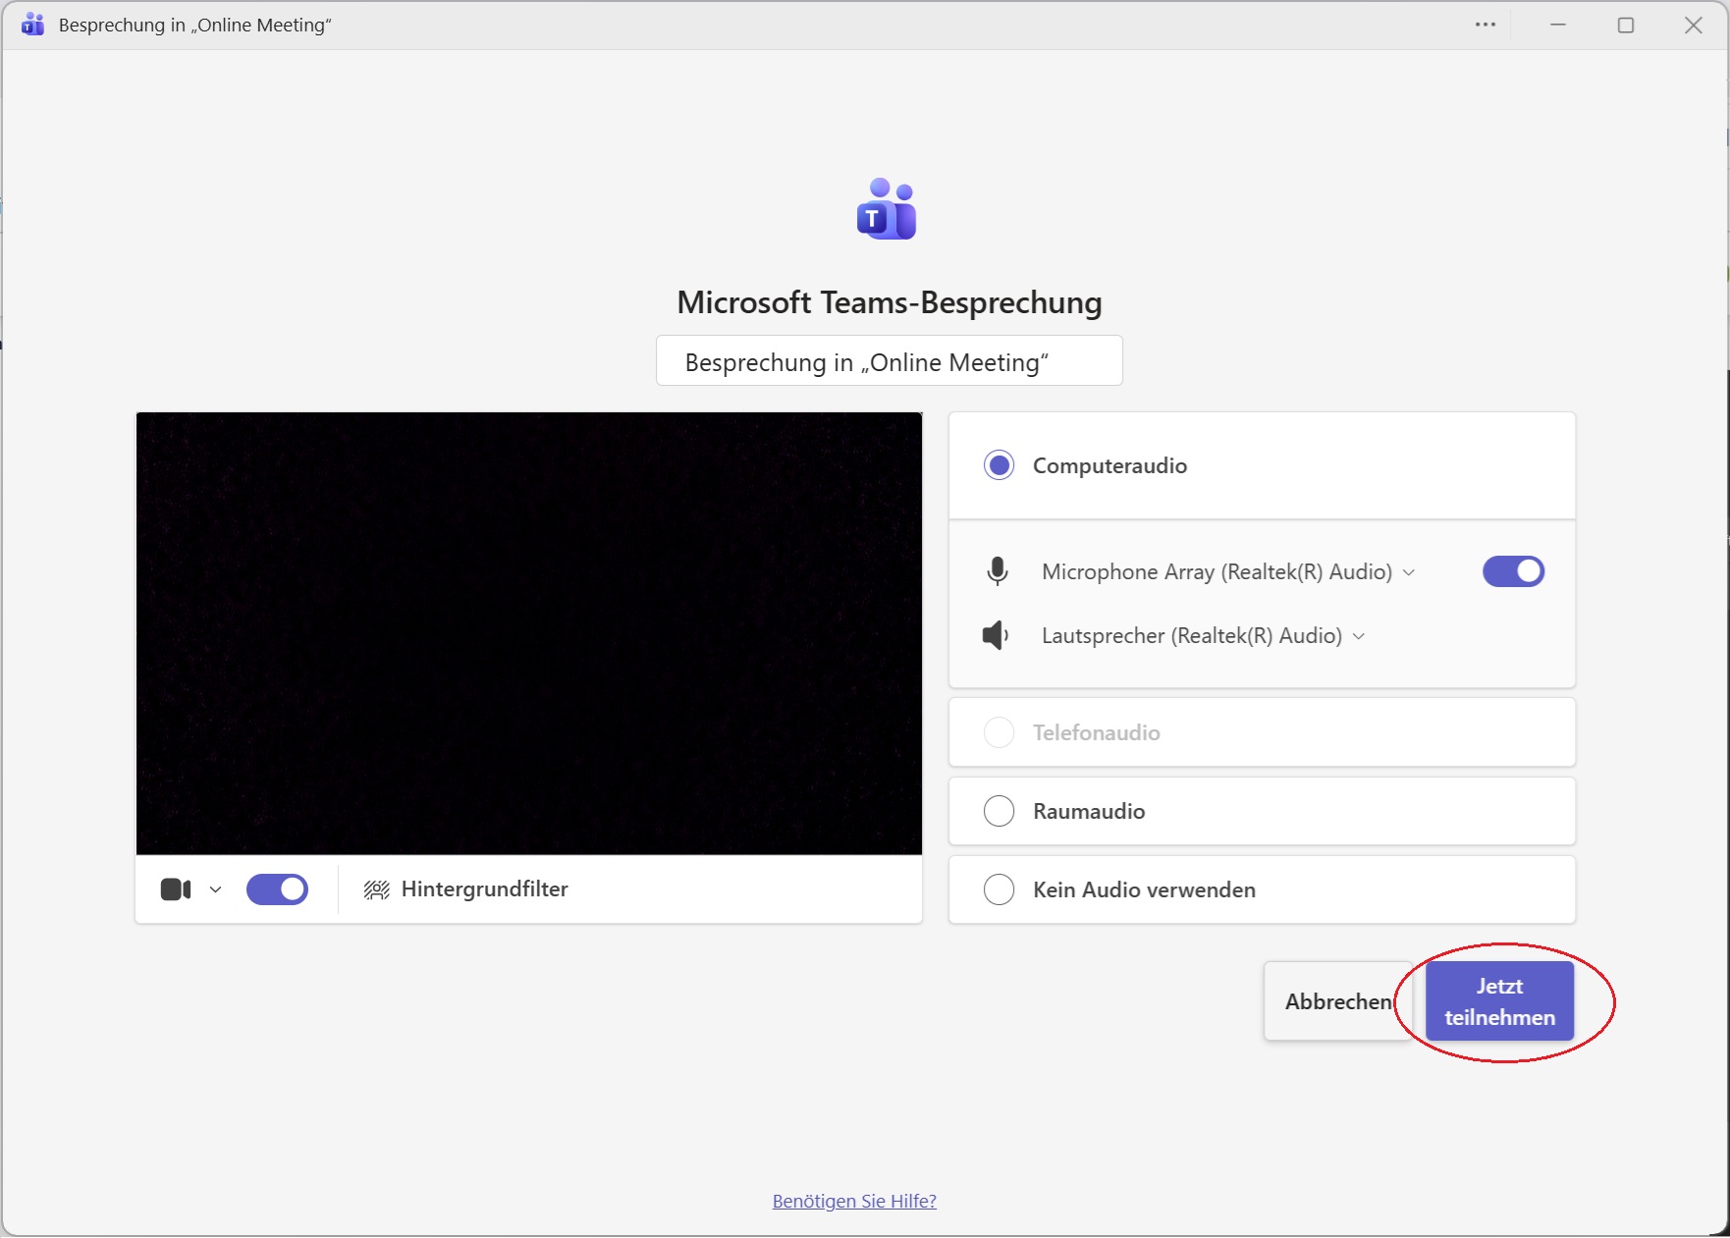This screenshot has height=1238, width=1730.
Task: Open the Microphone Array device dropdown
Action: point(1411,571)
